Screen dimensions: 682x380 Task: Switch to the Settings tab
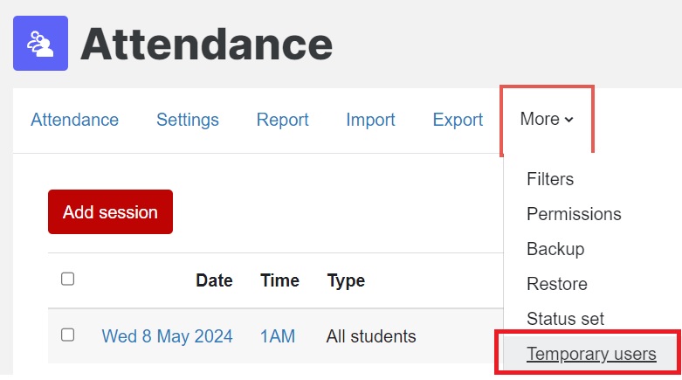pos(188,120)
